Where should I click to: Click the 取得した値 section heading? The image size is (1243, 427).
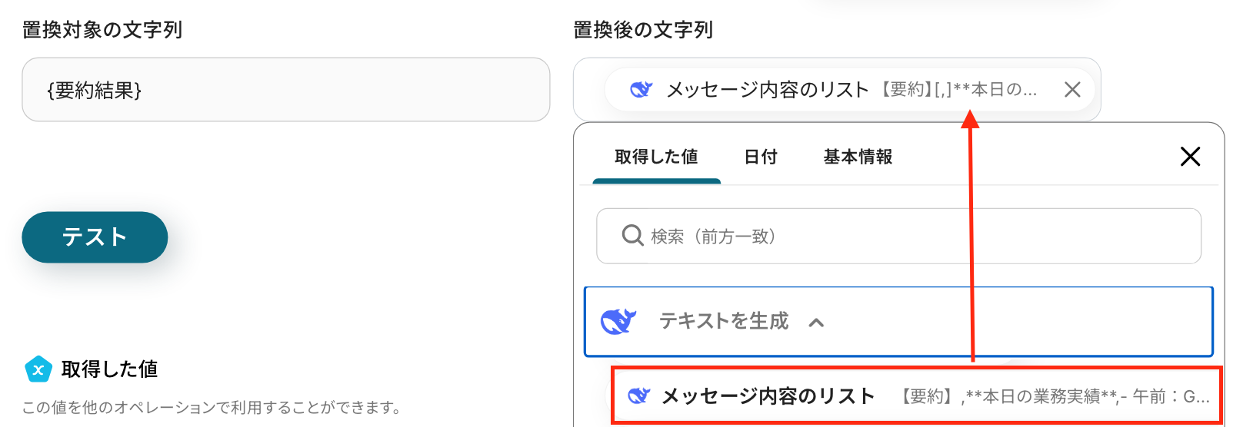pyautogui.click(x=110, y=369)
